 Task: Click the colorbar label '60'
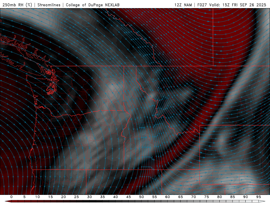coord(167,197)
